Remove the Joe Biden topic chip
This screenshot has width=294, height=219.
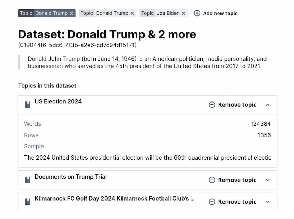pyautogui.click(x=183, y=13)
